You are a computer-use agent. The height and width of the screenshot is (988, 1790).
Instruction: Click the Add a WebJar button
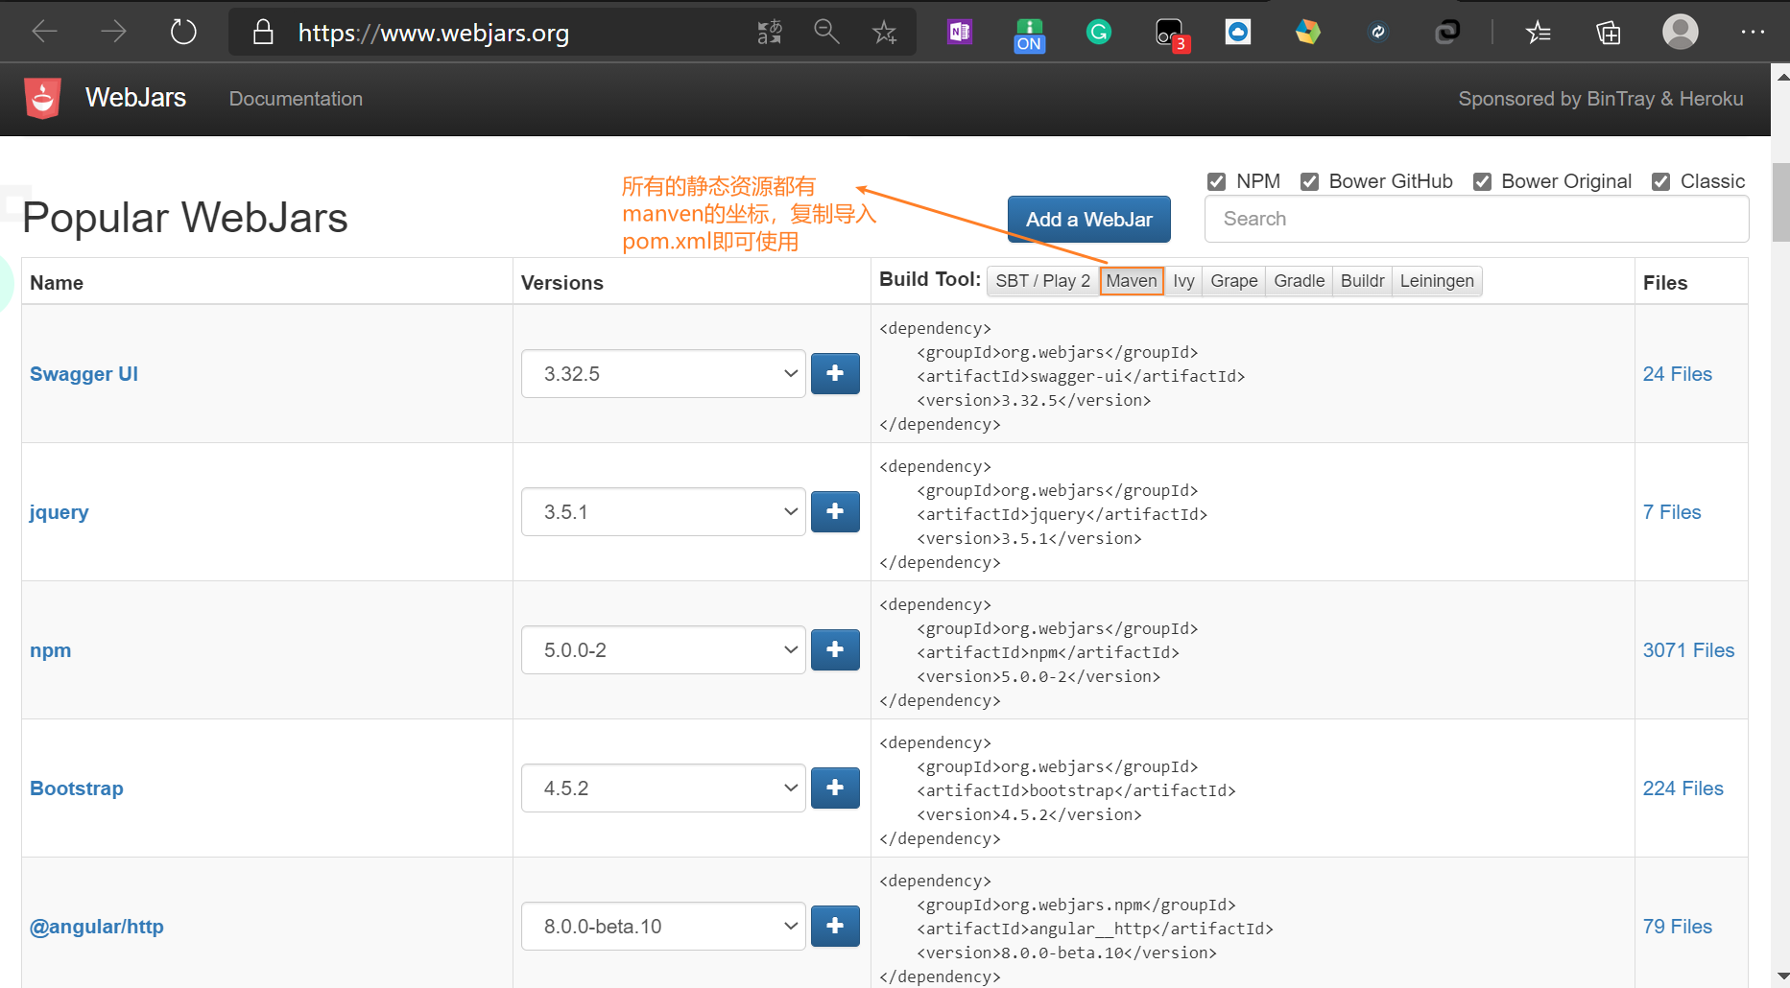pos(1089,220)
